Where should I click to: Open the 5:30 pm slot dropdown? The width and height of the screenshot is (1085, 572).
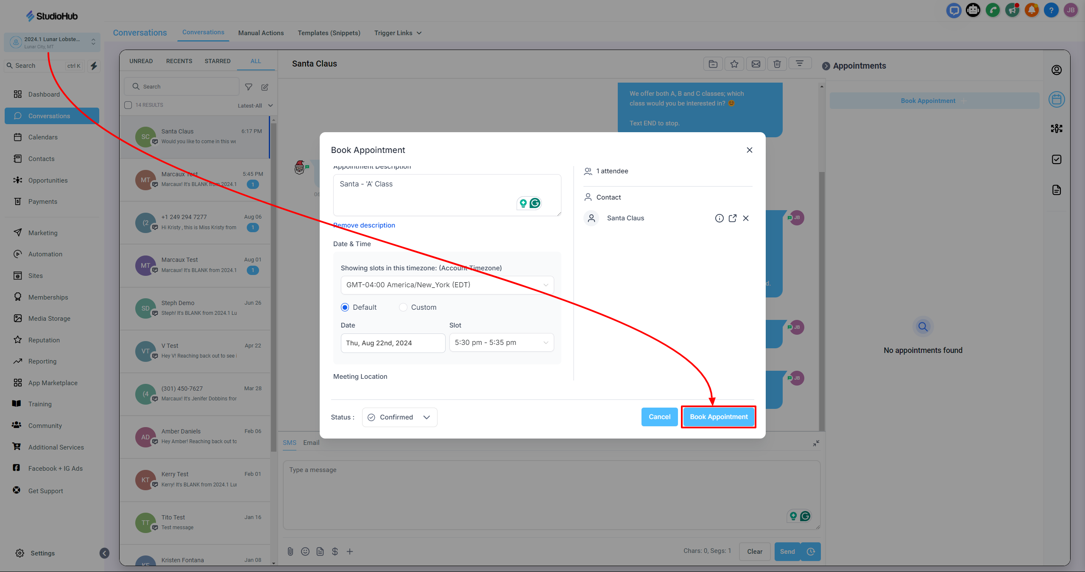[501, 342]
